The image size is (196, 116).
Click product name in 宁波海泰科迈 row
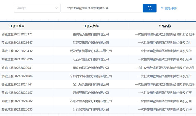point(165,76)
